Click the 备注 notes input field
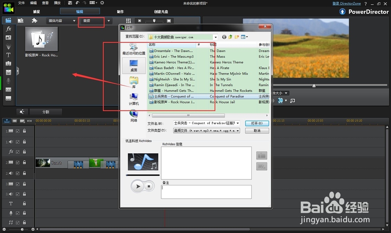This screenshot has width=391, height=233. coord(206,192)
